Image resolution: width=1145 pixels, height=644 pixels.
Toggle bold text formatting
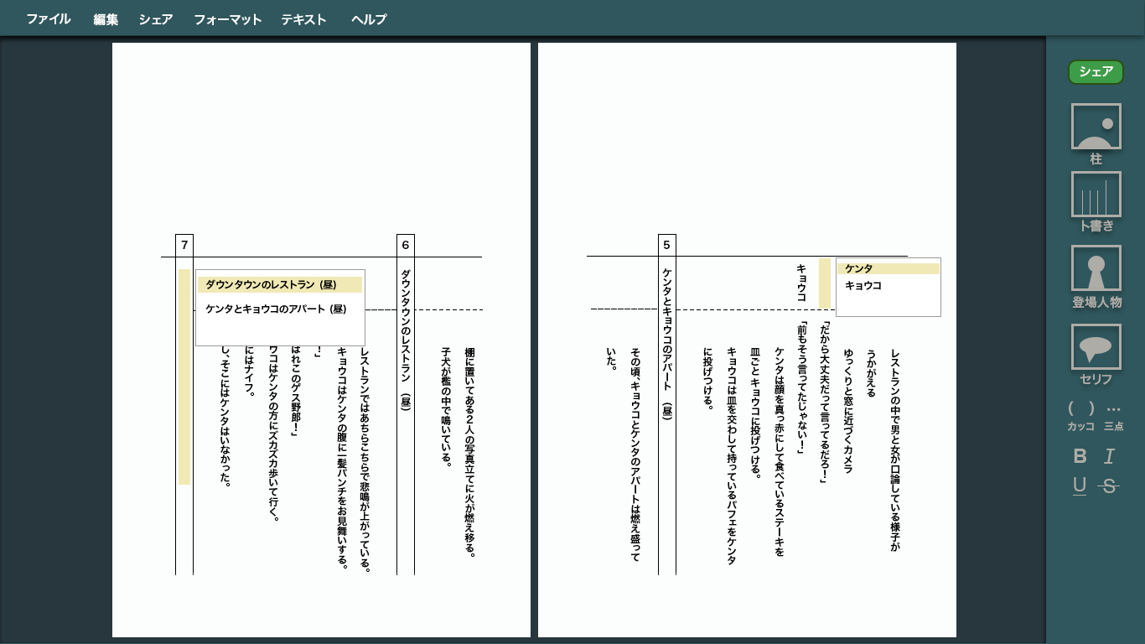1080,456
